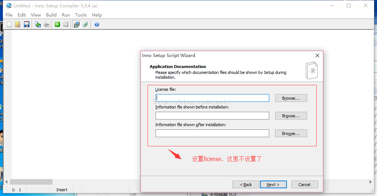Click the Target Uninstall toolbar icon
Viewport: 377px width, 196px height.
(x=85, y=24)
